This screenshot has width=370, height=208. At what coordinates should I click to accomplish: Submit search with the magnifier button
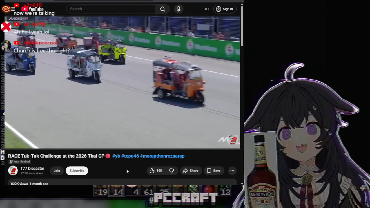[x=162, y=9]
